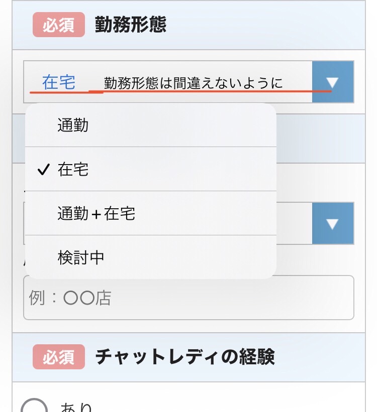This screenshot has width=377, height=412.
Task: Expand the second blue dropdown arrow
Action: coord(333,223)
